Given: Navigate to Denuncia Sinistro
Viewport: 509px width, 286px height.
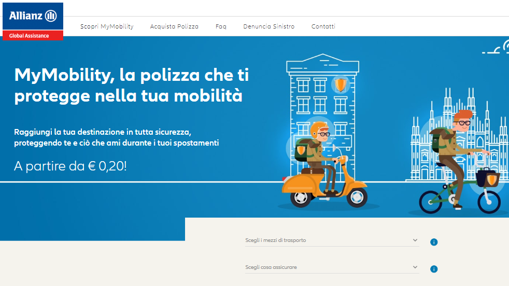Looking at the screenshot, I should point(269,26).
